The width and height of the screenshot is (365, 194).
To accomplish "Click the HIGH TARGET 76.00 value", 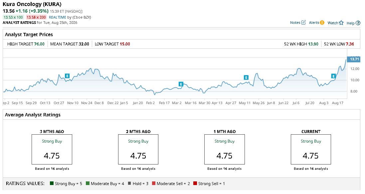I will (39, 44).
